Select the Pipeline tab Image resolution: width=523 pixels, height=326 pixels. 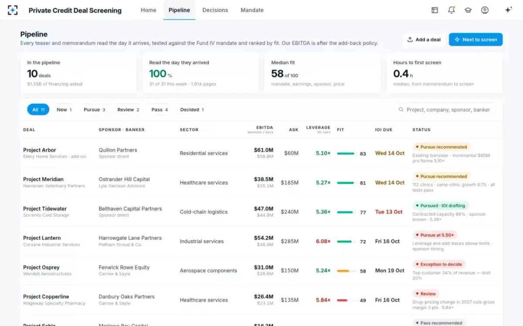point(179,10)
